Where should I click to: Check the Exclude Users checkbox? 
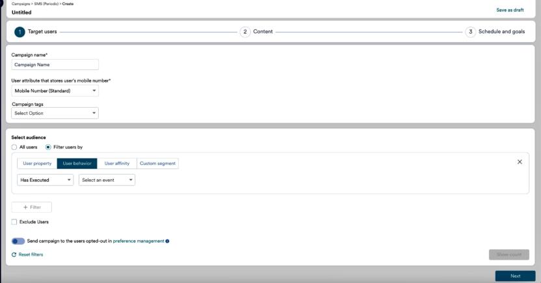[x=14, y=222]
